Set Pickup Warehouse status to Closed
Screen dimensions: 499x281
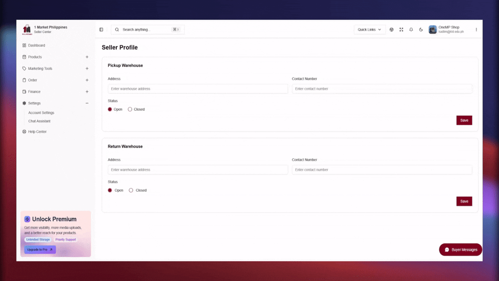click(130, 109)
